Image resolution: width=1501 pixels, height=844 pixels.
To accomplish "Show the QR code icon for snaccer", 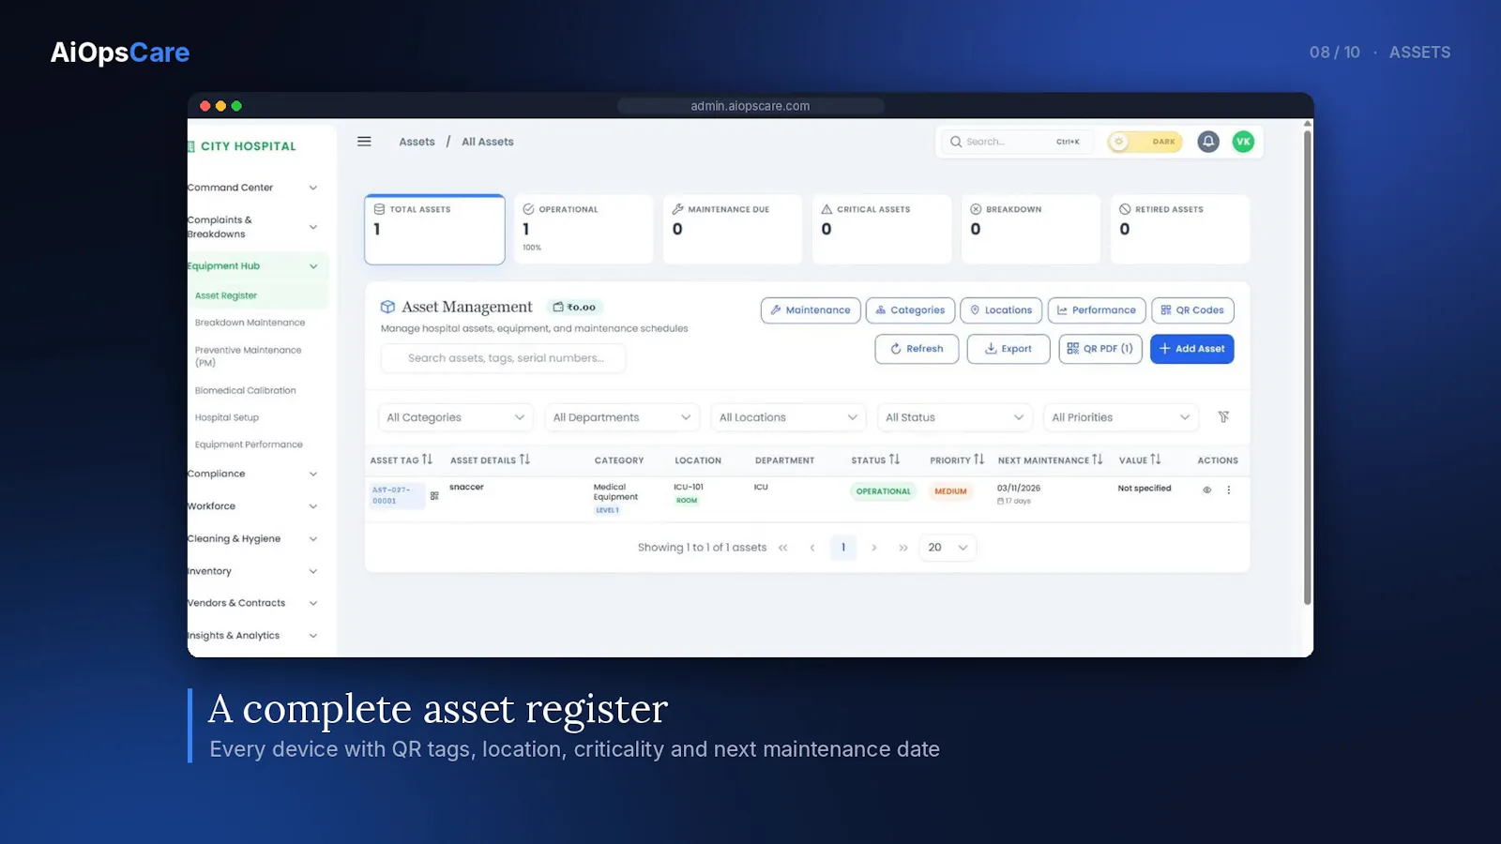I will pos(434,496).
